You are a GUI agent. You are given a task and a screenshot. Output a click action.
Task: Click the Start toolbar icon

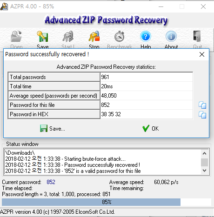68,36
